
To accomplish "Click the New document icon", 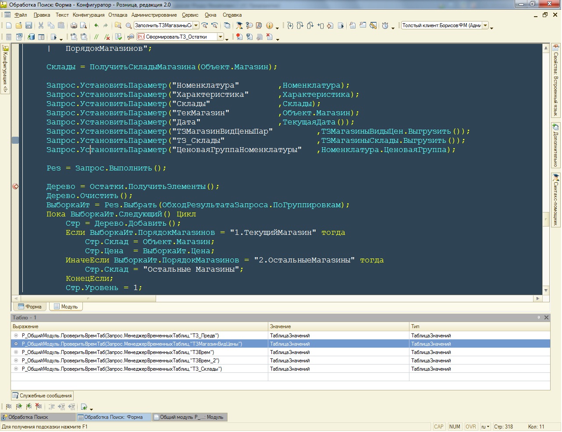I will point(8,25).
